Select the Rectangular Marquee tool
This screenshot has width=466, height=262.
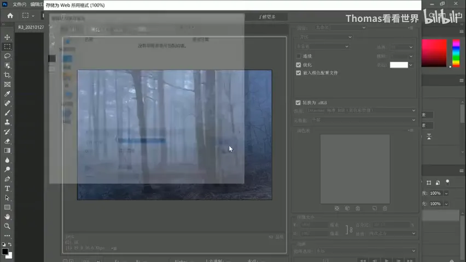pos(7,46)
